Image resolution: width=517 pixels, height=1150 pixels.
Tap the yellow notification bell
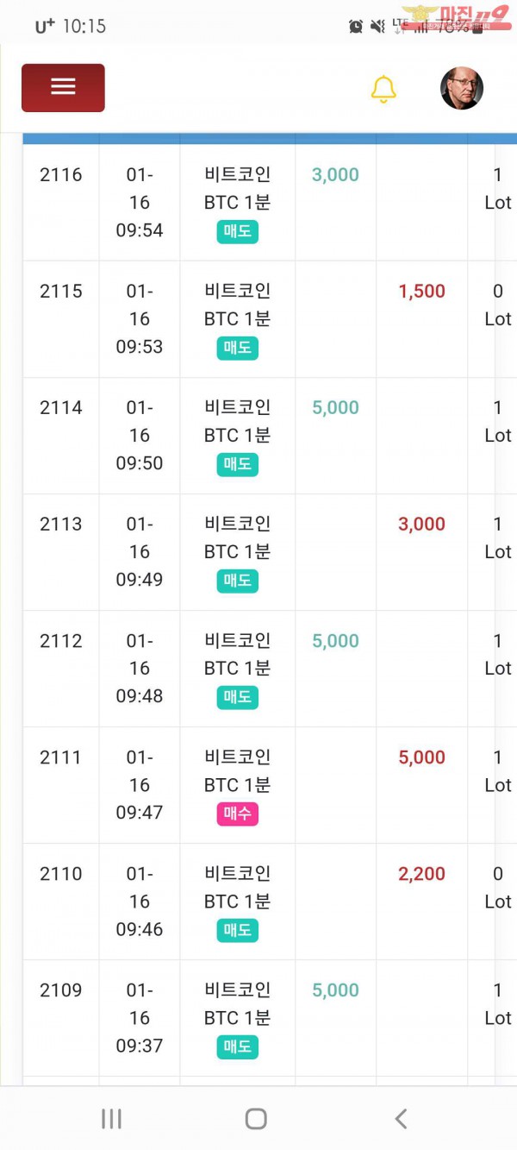point(383,89)
